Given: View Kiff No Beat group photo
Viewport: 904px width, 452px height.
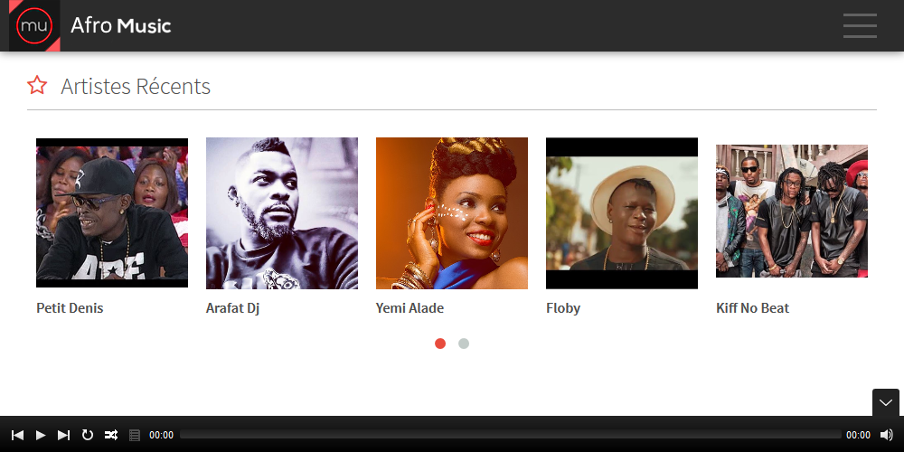Looking at the screenshot, I should [x=792, y=211].
